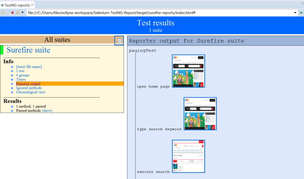
Task: Show passed methods via the (show) link
Action: coord(47,111)
